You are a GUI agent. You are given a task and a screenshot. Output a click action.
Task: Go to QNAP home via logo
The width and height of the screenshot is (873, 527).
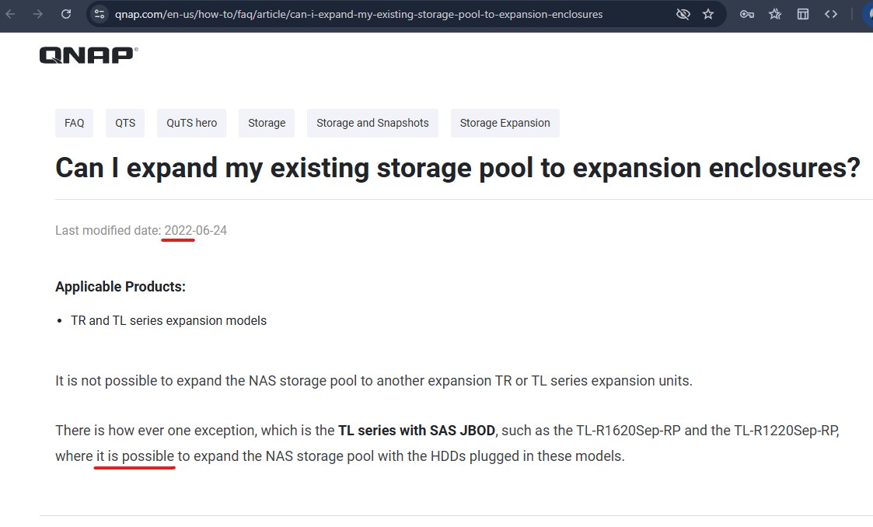89,54
